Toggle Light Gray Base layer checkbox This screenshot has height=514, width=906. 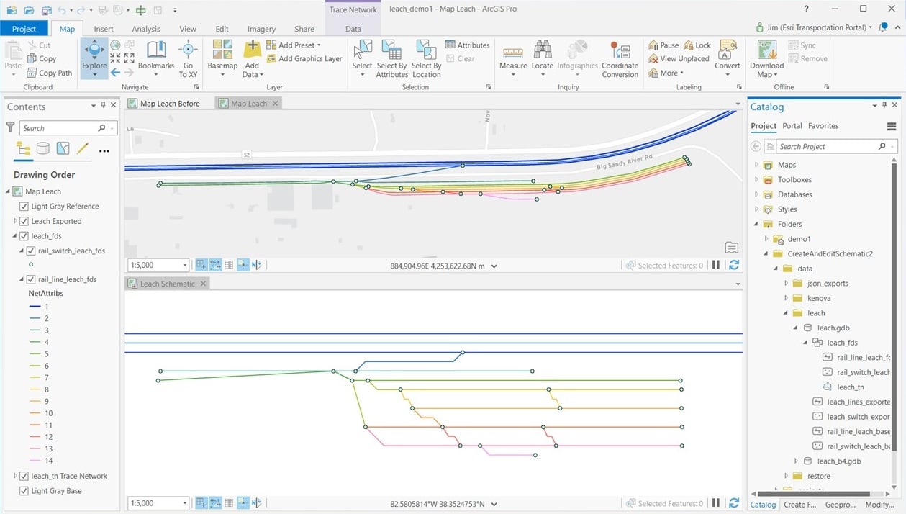tap(24, 491)
